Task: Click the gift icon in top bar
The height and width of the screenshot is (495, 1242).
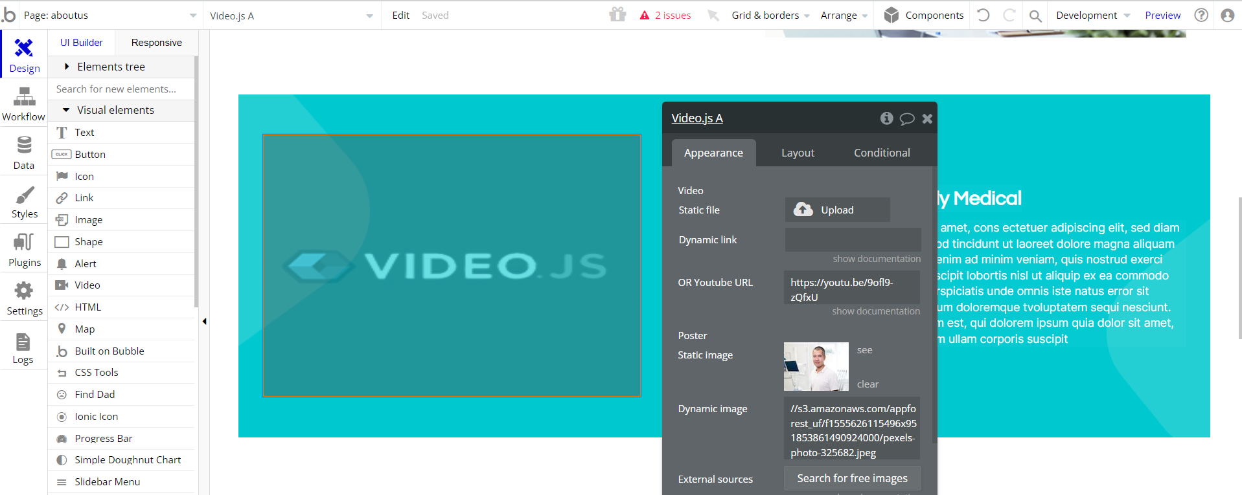Action: (x=617, y=15)
